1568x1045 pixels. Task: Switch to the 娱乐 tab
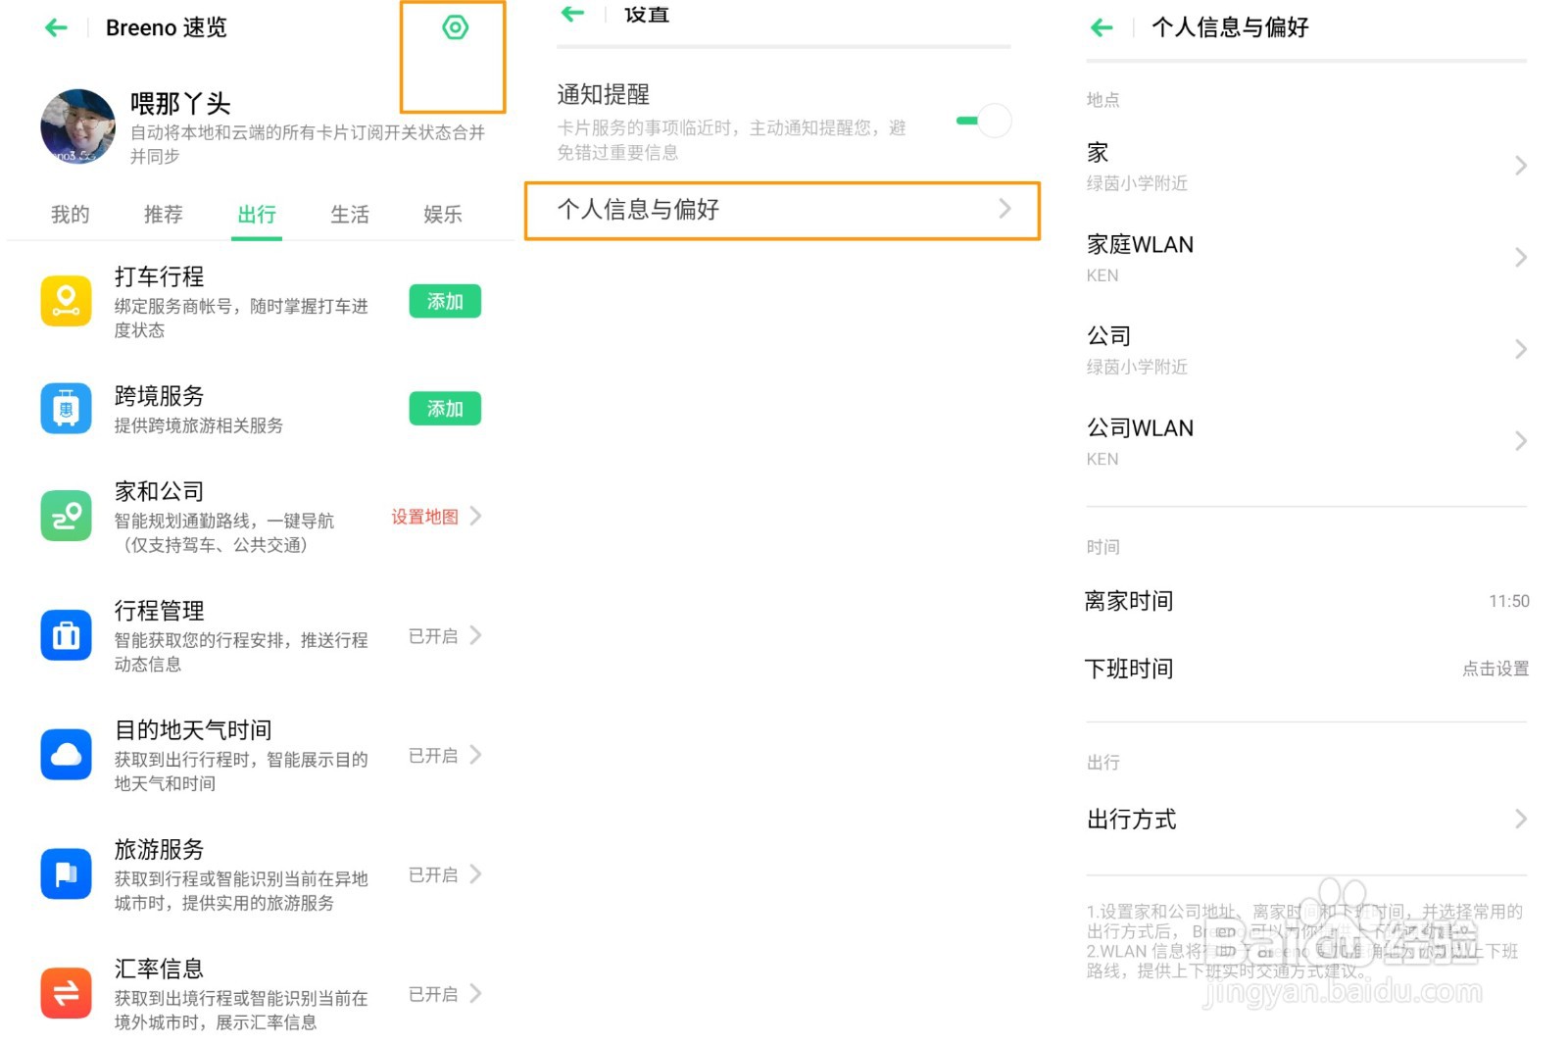441,215
